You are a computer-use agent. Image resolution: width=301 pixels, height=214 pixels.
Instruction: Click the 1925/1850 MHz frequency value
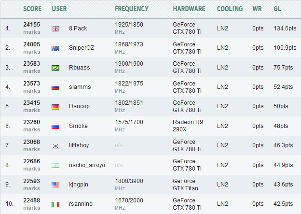pyautogui.click(x=129, y=28)
